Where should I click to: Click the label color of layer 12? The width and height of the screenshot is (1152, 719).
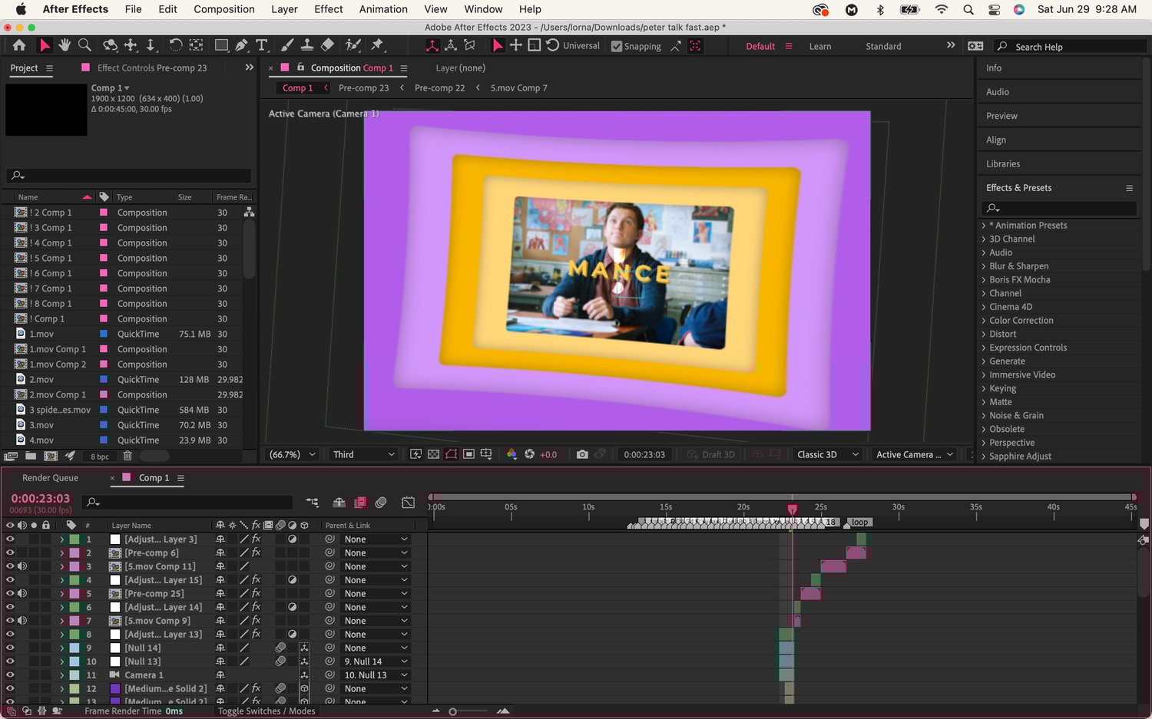(74, 689)
